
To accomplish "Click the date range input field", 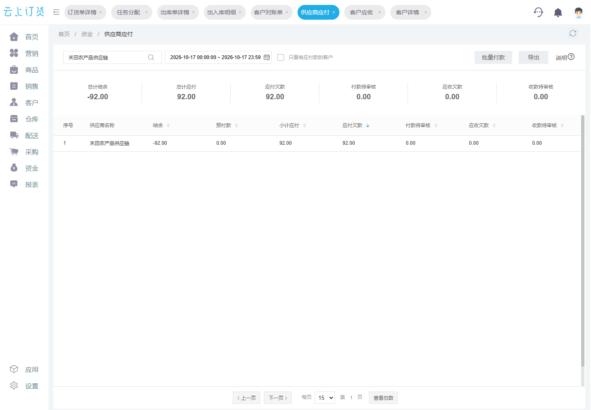I will (218, 57).
